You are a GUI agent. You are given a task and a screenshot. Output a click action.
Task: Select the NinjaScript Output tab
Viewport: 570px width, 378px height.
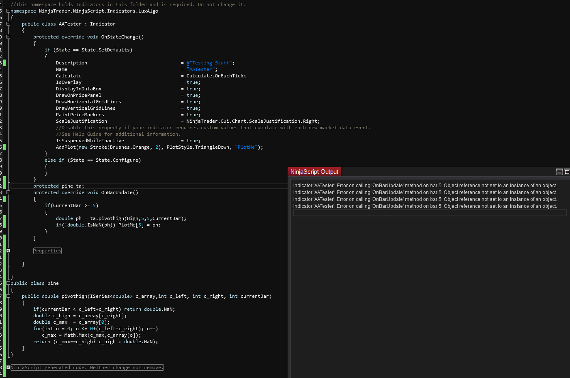314,172
